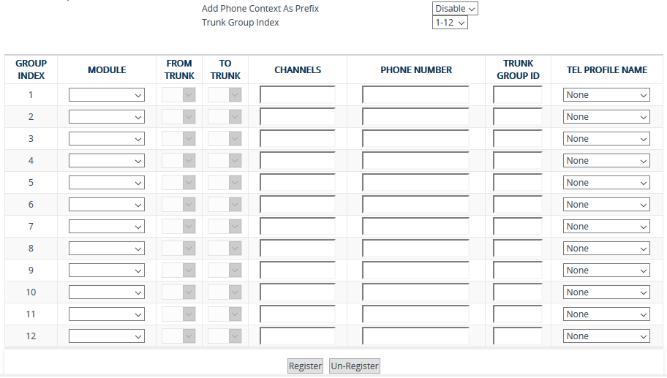
Task: Open the Add Phone Context As Prefix dropdown
Action: (454, 8)
